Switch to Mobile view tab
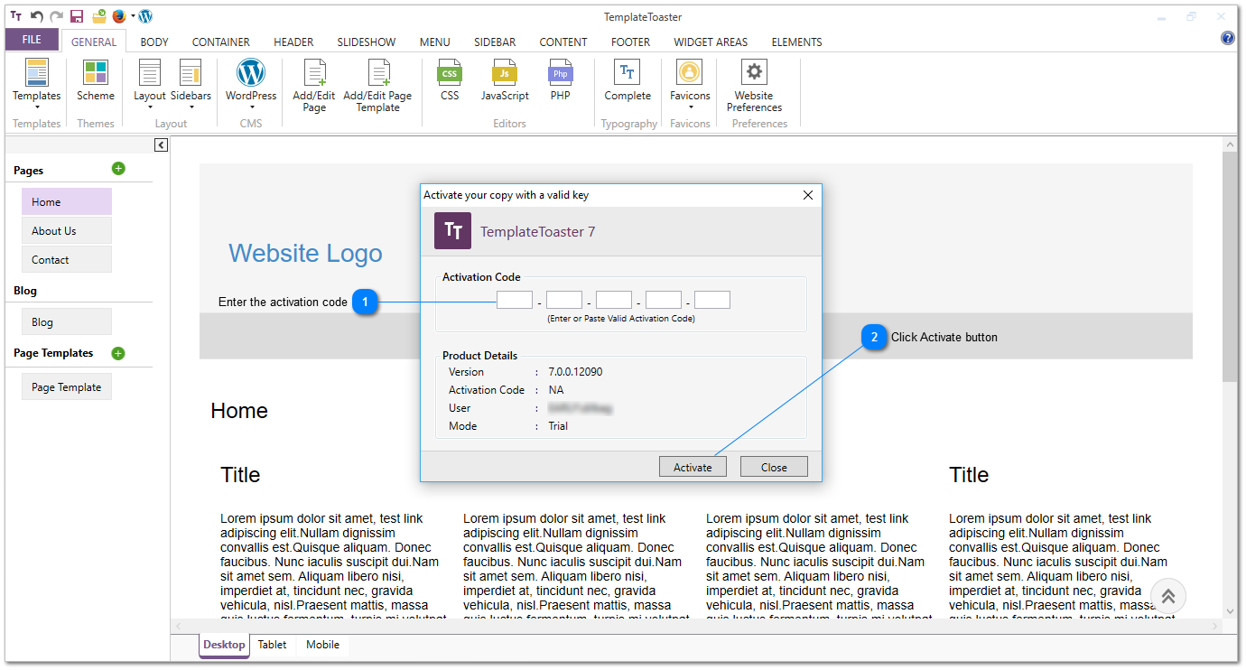The height and width of the screenshot is (670, 1246). (x=322, y=645)
